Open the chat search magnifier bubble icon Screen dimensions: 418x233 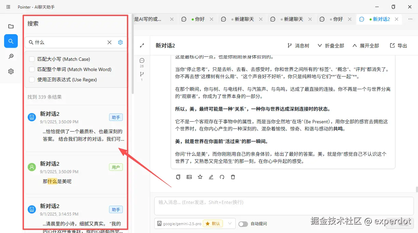click(11, 56)
